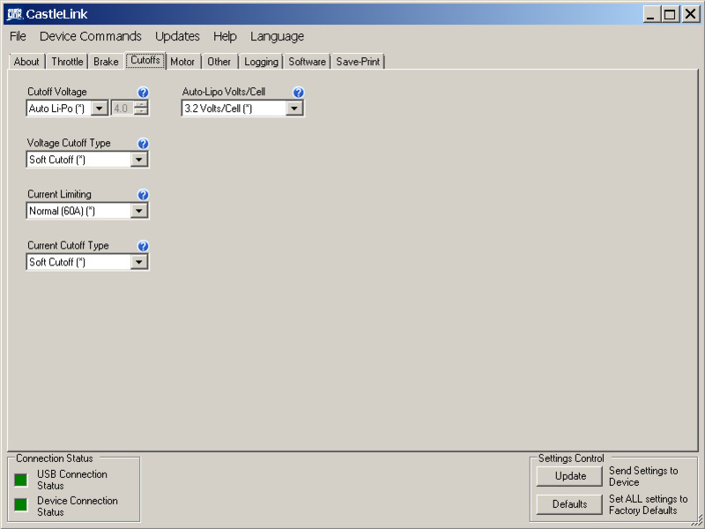Maximize the CastleLink window
Image resolution: width=705 pixels, height=529 pixels.
click(670, 14)
